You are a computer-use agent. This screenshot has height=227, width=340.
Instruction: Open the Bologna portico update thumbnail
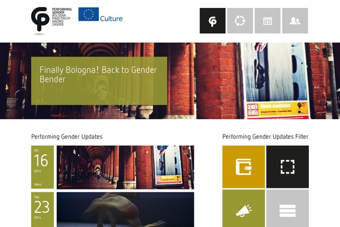[125, 167]
